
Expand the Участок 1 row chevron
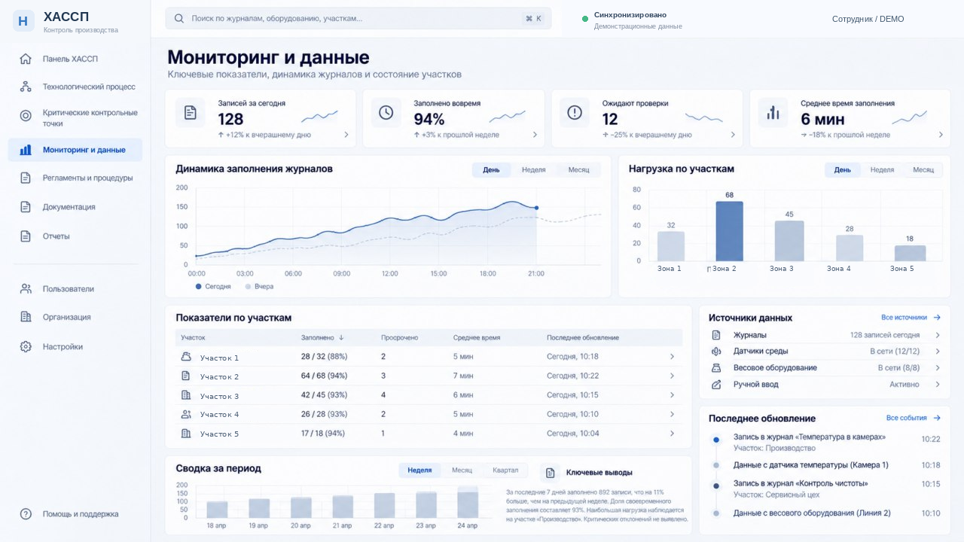click(x=672, y=357)
